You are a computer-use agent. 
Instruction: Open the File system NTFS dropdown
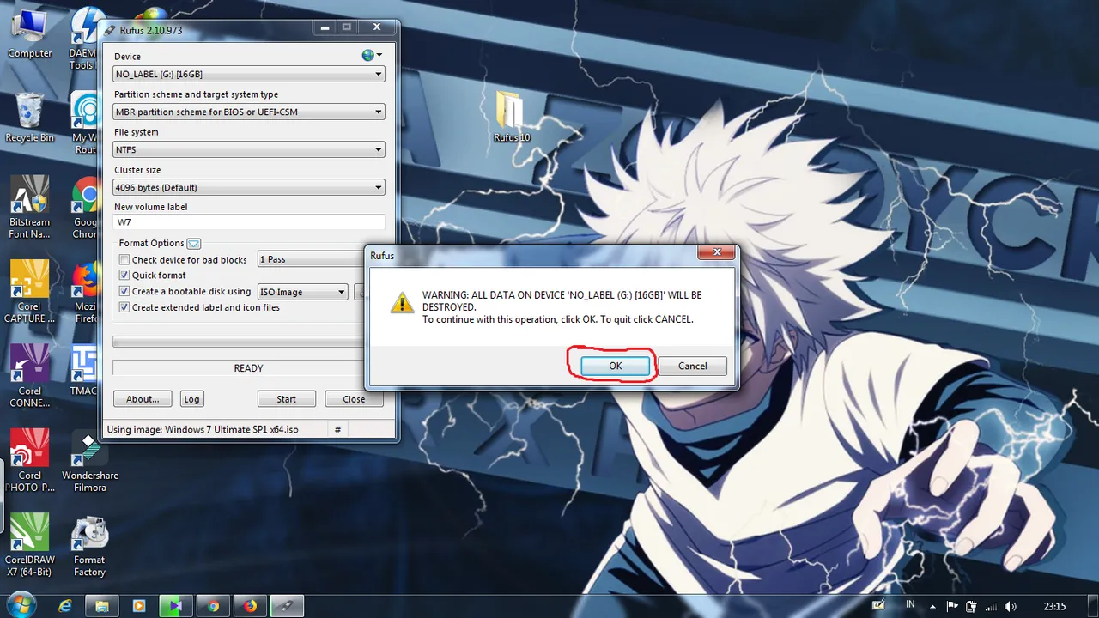click(249, 149)
